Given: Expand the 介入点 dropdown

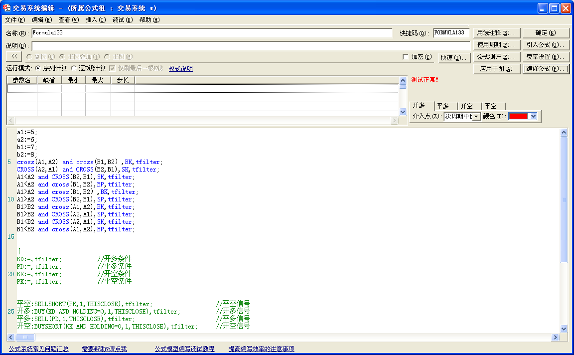Looking at the screenshot, I should point(476,117).
